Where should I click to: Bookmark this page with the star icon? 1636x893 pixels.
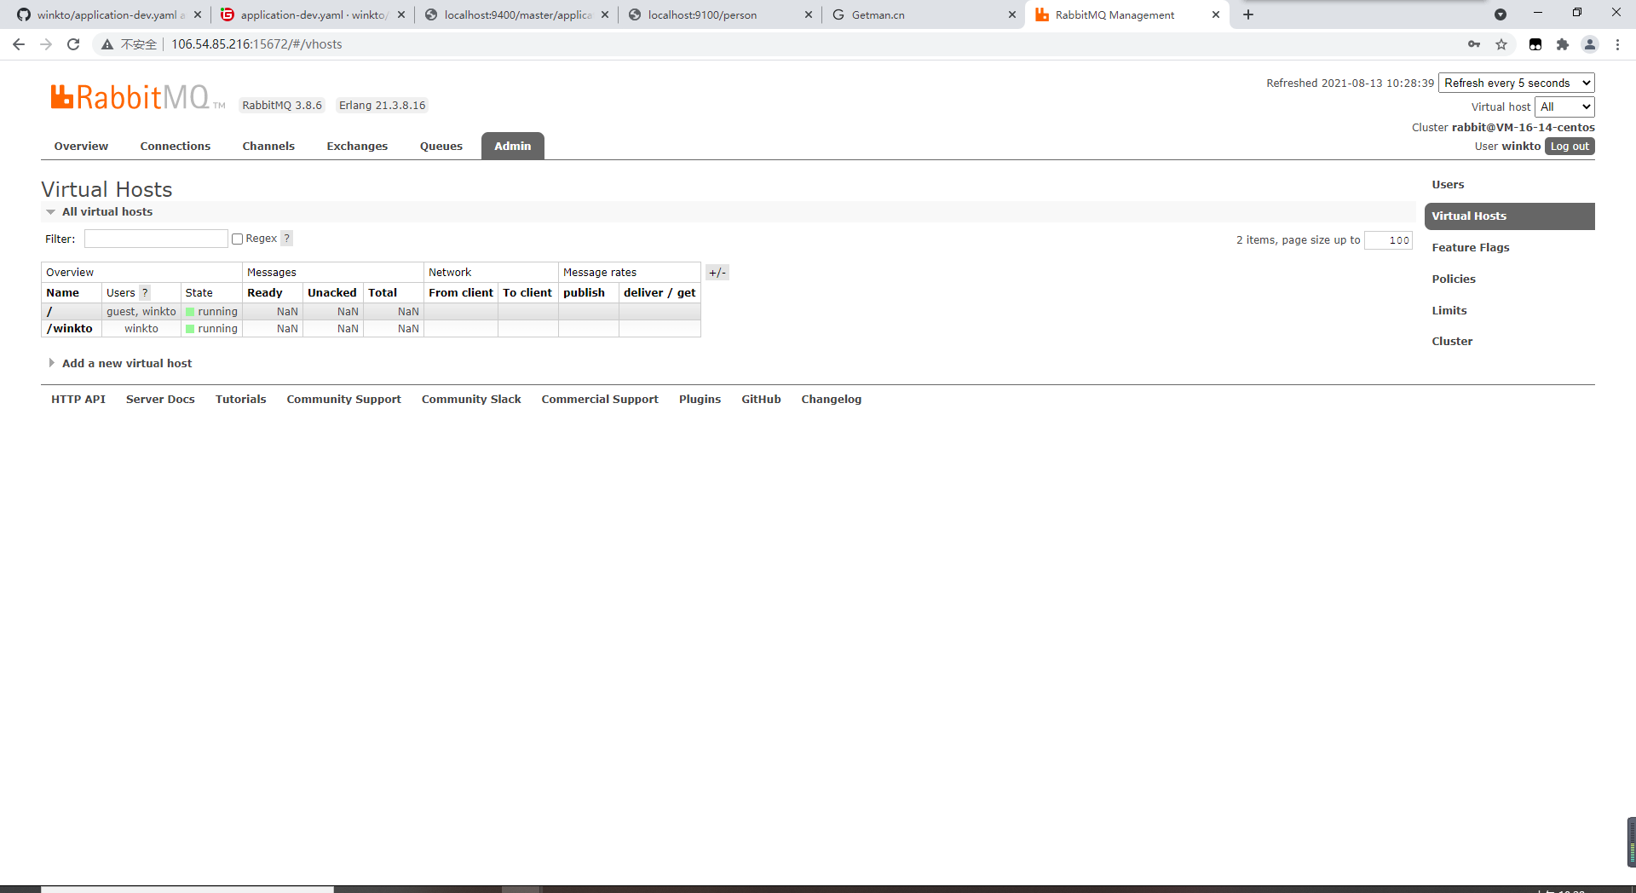click(1501, 44)
